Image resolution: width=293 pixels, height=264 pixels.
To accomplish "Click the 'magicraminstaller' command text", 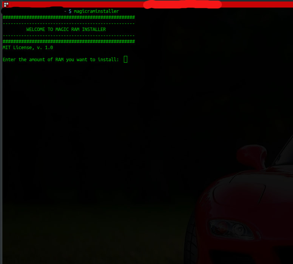I will (x=96, y=11).
